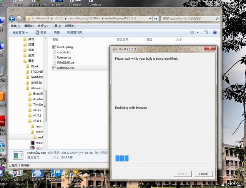Select the iFunbo folder in tree
The width and height of the screenshot is (246, 188).
coord(35,99)
